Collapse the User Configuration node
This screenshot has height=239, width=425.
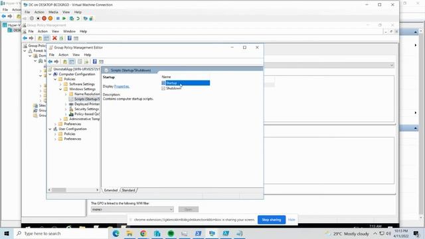50,129
